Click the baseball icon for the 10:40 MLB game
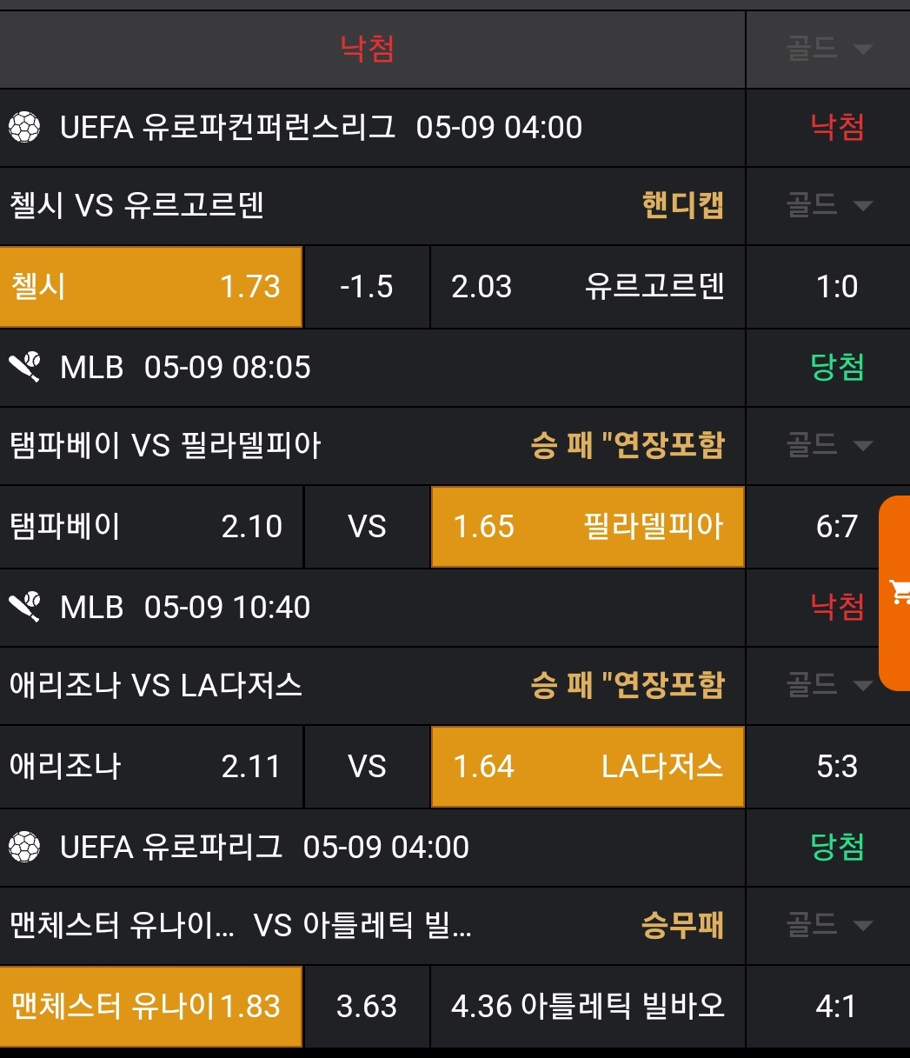910x1058 pixels. (24, 607)
